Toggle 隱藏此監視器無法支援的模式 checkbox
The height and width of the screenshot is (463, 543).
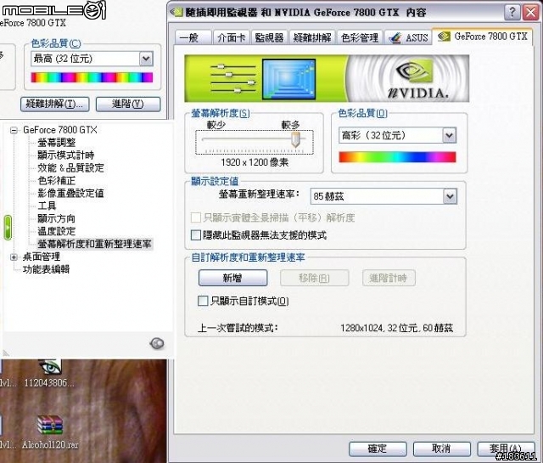tap(196, 235)
